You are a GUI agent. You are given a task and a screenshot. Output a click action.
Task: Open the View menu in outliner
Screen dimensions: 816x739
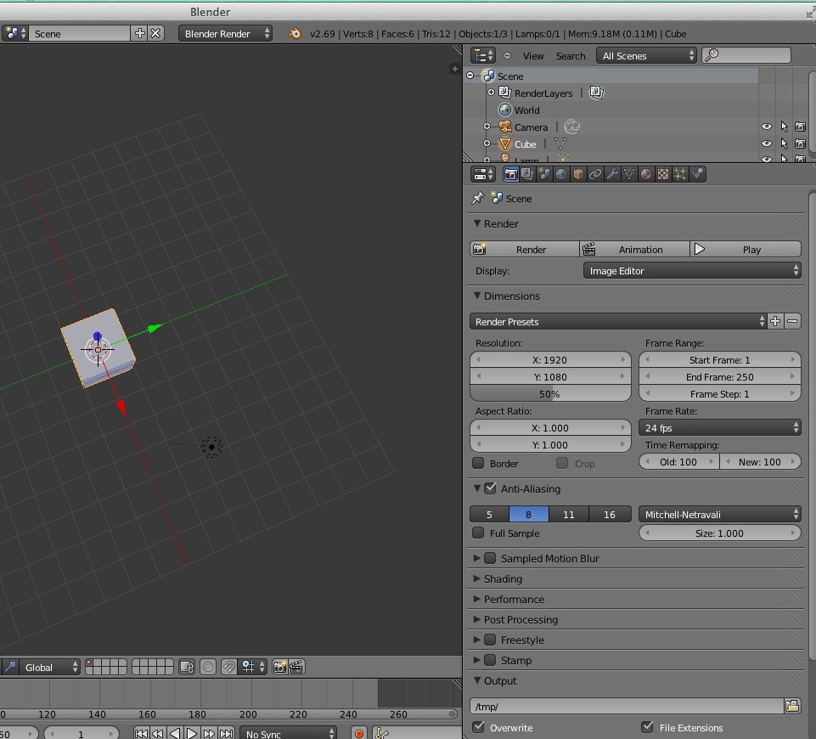[x=533, y=56]
